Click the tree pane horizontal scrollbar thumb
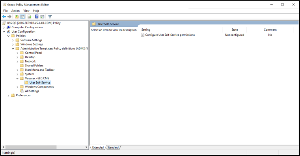The height and width of the screenshot is (156, 300). click(x=31, y=147)
